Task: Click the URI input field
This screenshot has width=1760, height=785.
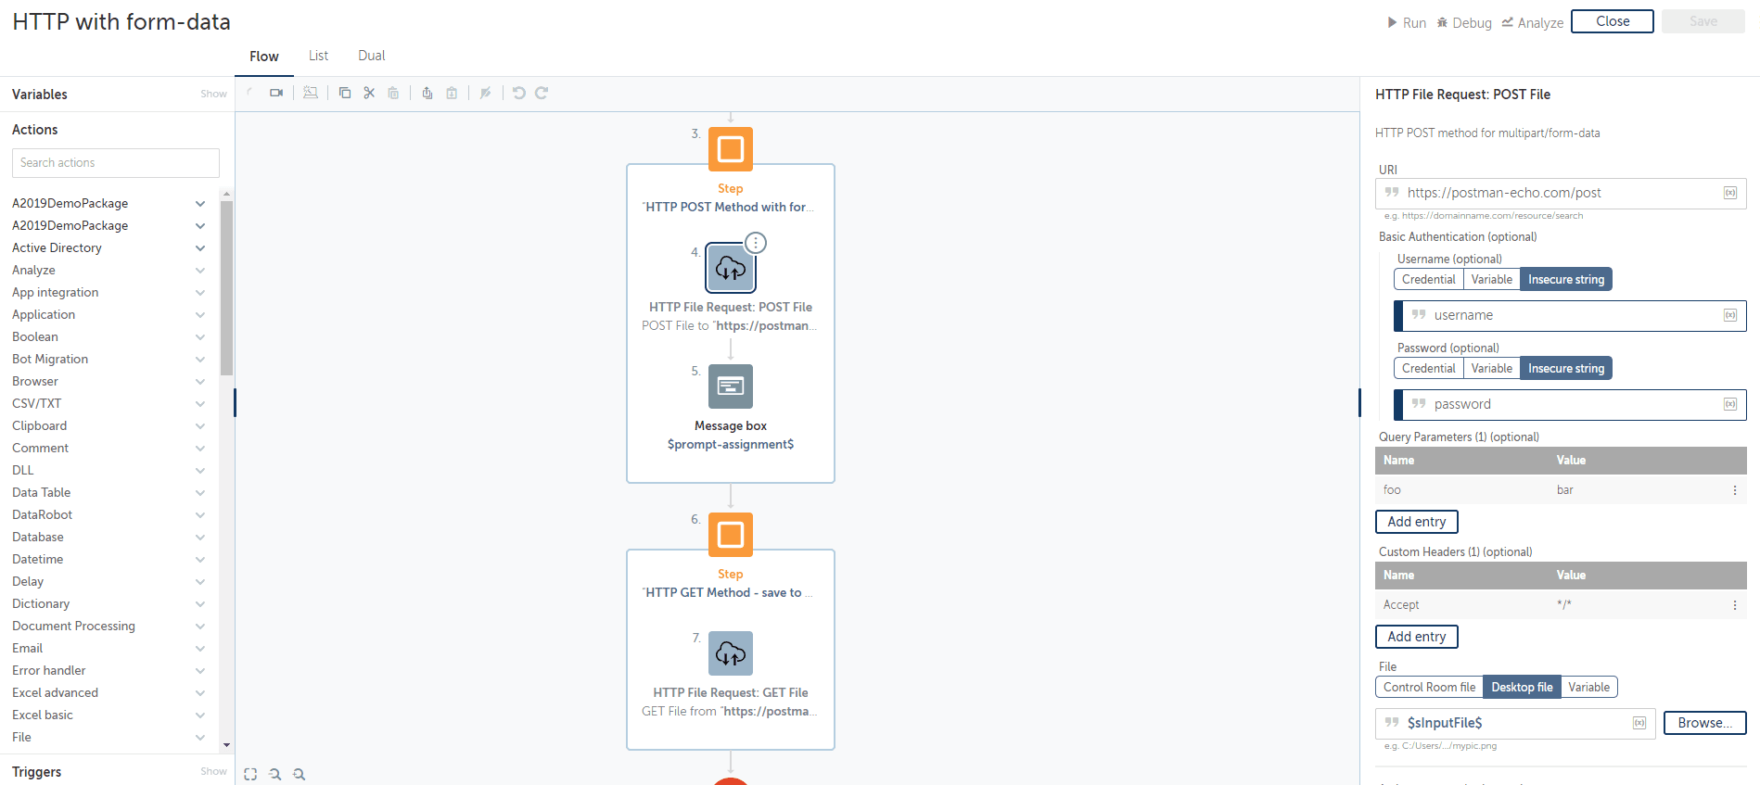Action: coord(1561,193)
